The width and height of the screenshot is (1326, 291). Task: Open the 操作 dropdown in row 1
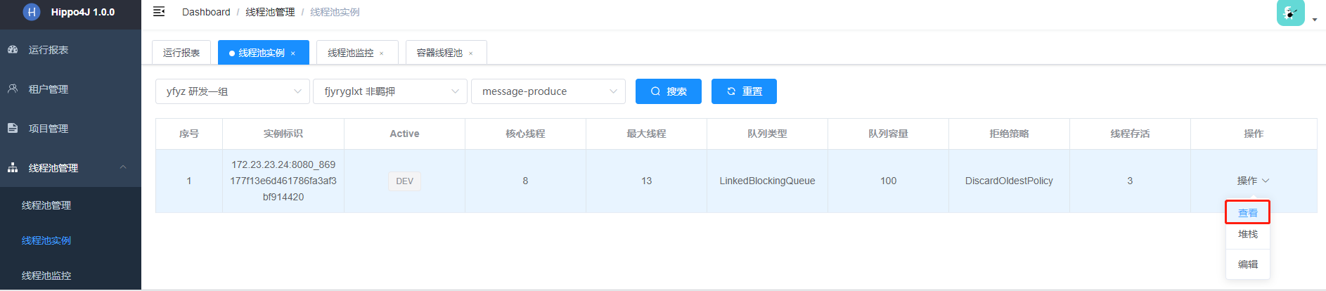(x=1253, y=181)
